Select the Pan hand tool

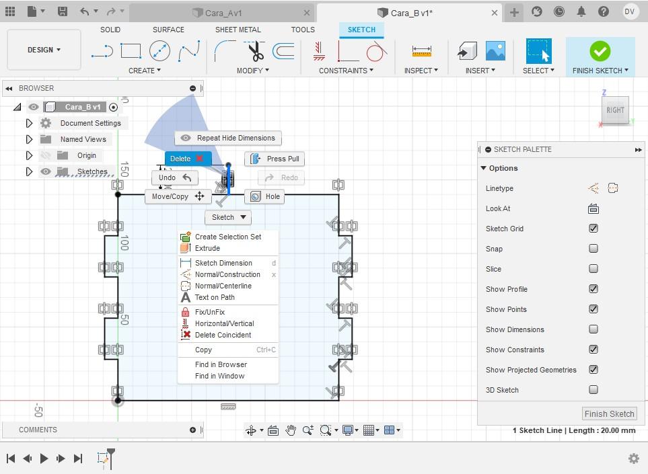pos(291,430)
